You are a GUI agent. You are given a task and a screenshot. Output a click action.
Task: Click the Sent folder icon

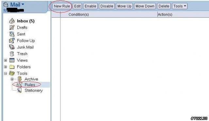point(12,34)
